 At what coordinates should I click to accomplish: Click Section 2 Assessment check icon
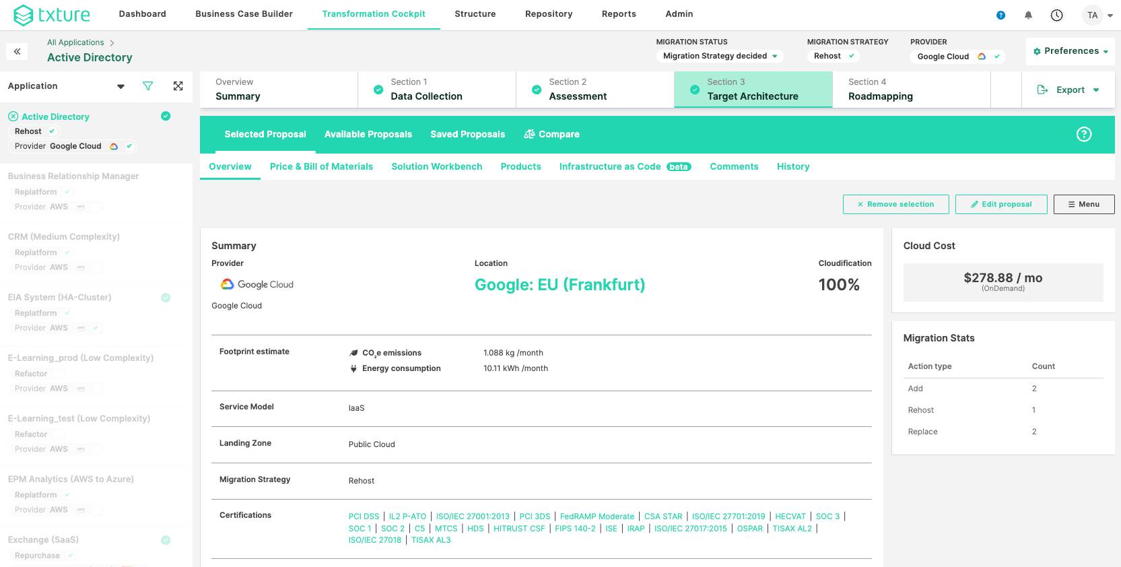tap(537, 90)
